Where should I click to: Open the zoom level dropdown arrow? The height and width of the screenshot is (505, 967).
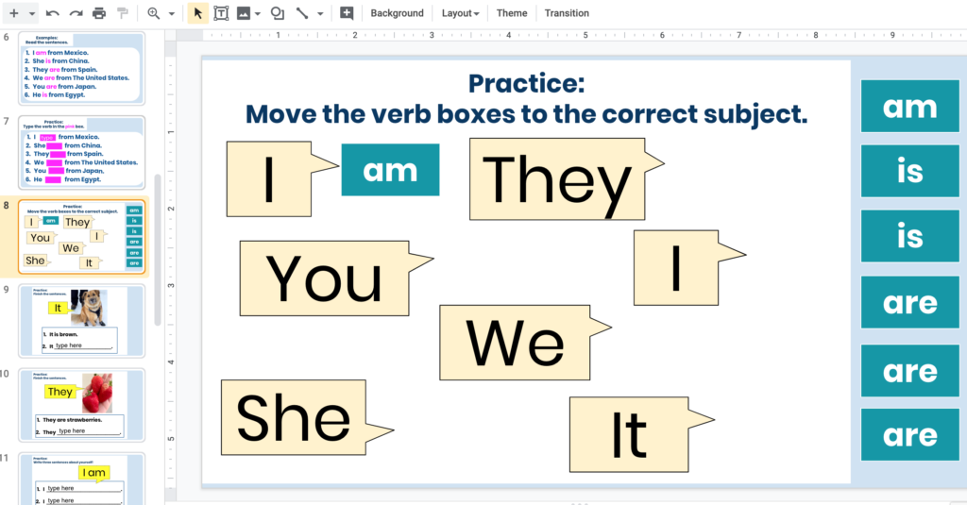click(x=172, y=13)
